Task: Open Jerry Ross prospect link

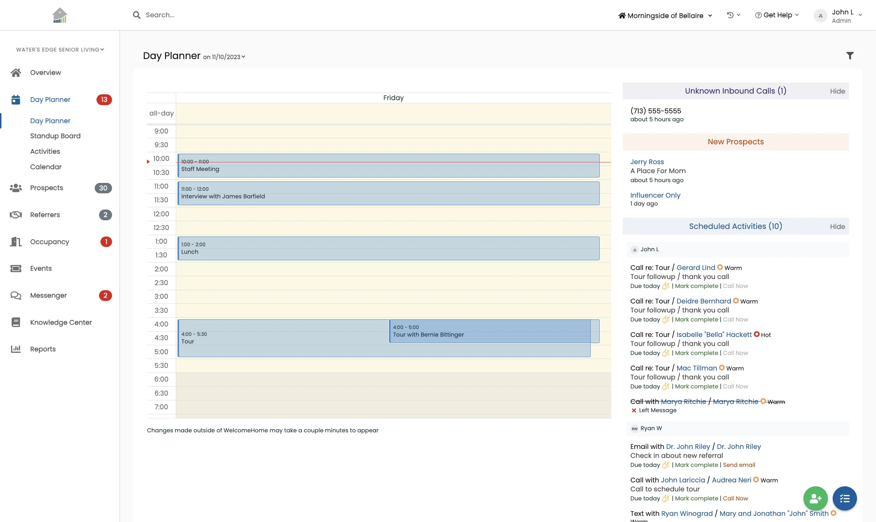Action: click(647, 162)
